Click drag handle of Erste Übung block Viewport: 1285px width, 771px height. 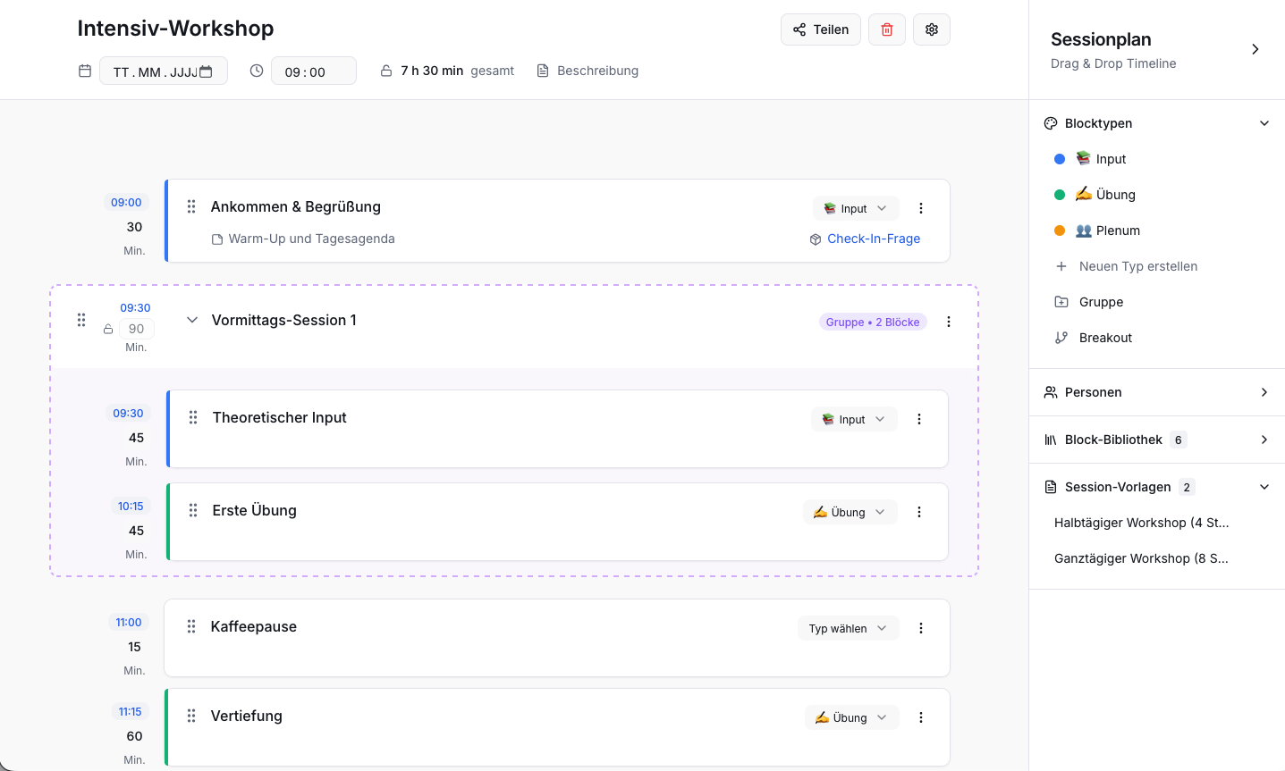point(193,510)
